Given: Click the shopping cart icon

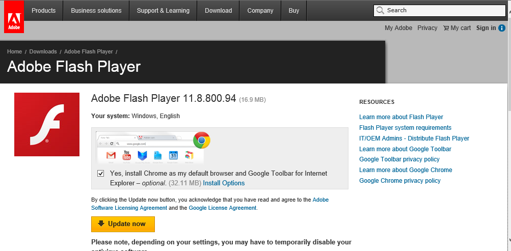Looking at the screenshot, I should click(446, 28).
